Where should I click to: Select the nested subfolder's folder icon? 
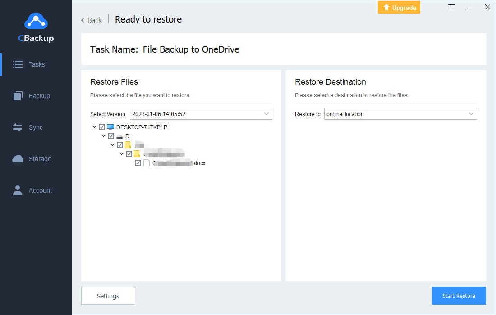point(137,154)
